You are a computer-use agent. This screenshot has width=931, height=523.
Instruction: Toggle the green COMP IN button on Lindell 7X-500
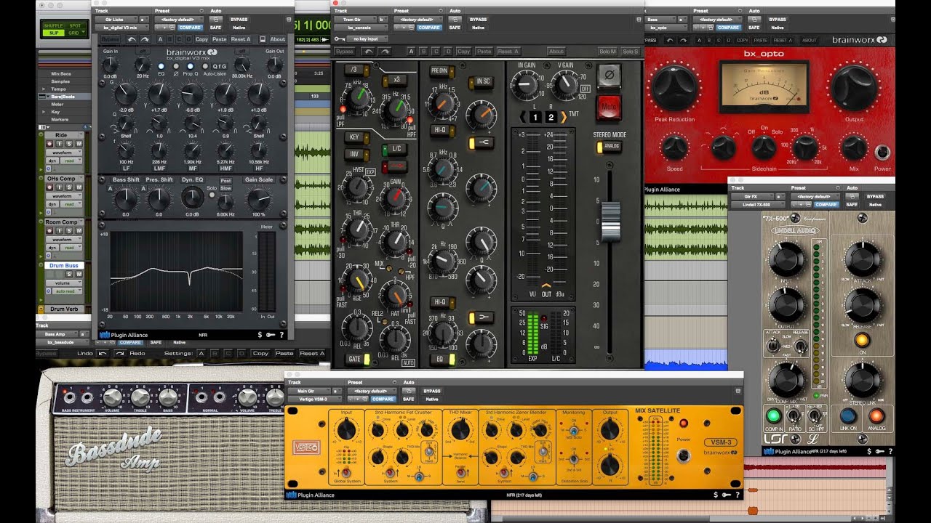(774, 416)
